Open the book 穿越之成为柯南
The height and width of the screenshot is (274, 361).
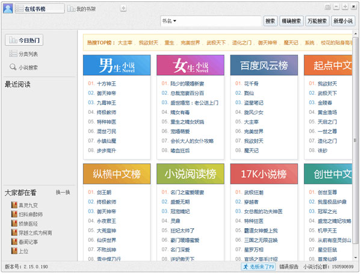pyautogui.click(x=32, y=233)
